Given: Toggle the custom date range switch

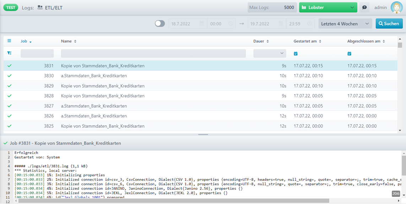Looking at the screenshot, I should 160,23.
